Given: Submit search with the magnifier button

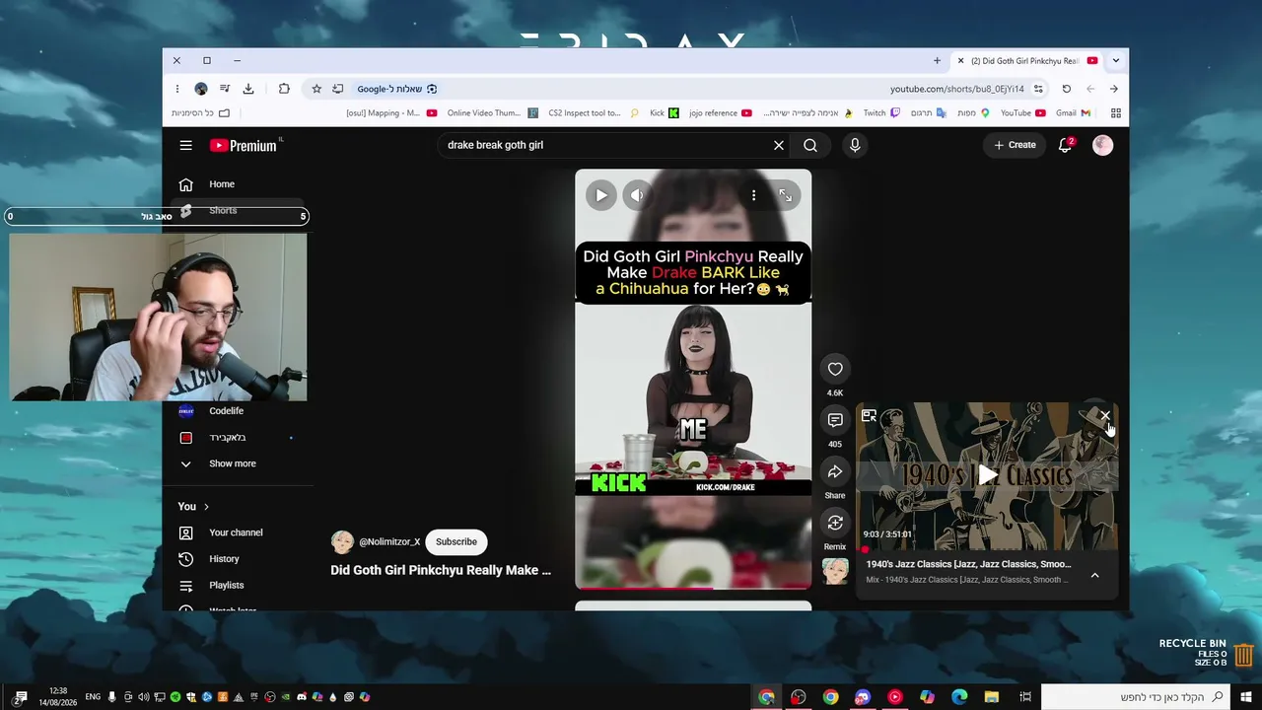Looking at the screenshot, I should click(x=810, y=145).
